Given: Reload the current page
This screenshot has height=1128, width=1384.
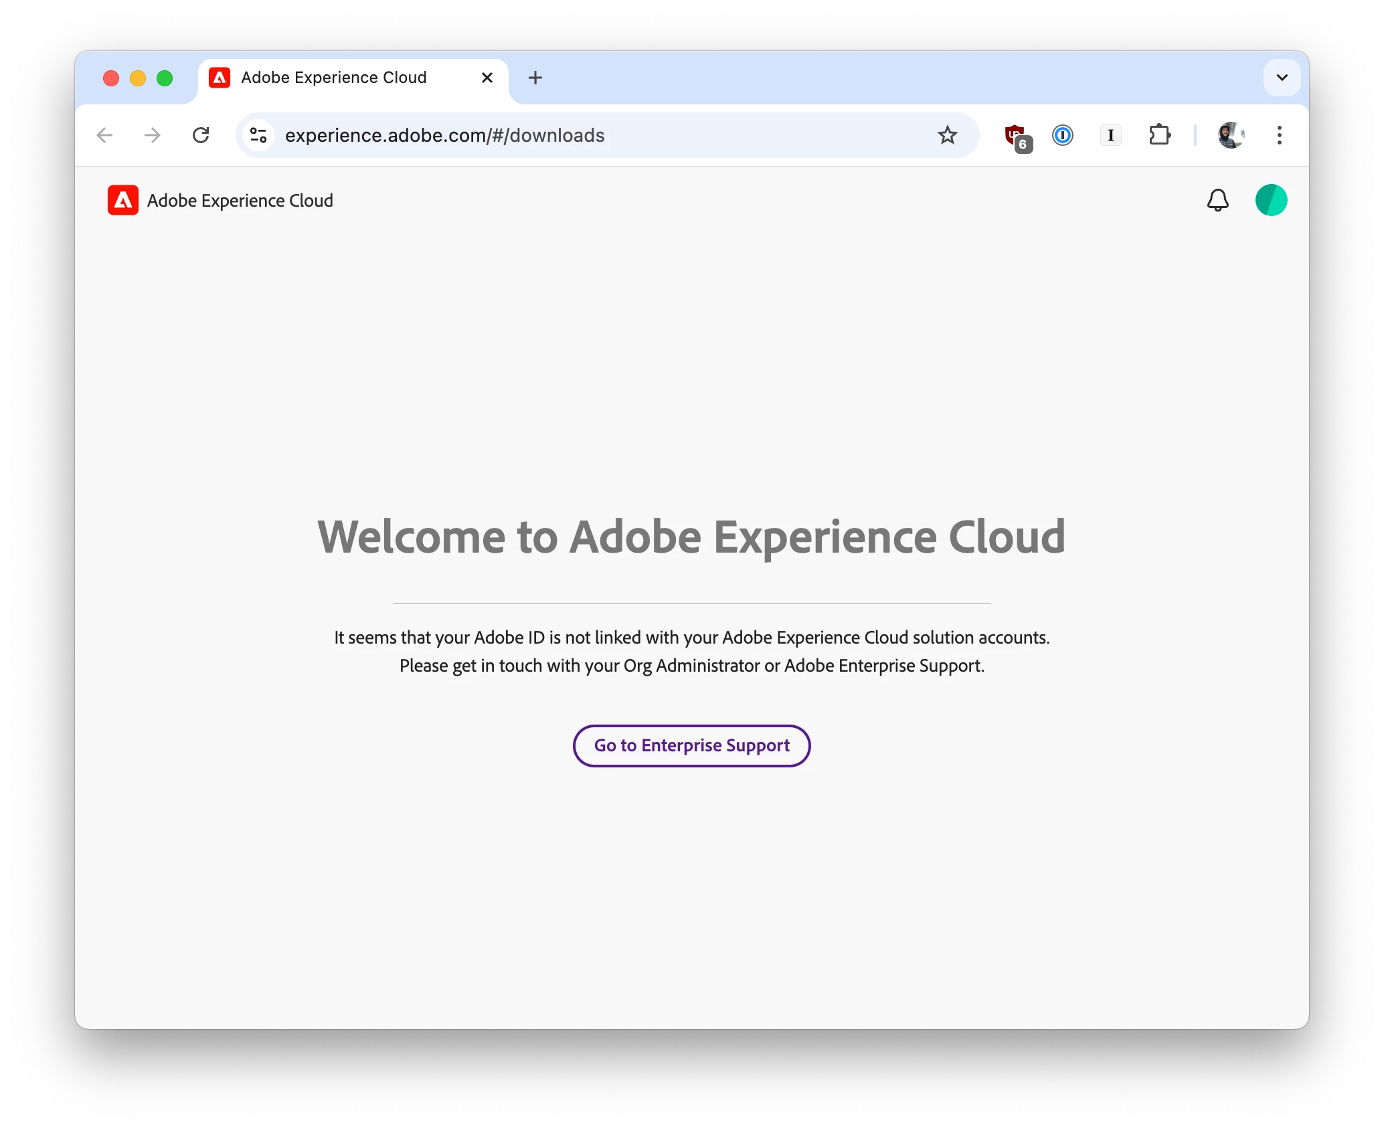Looking at the screenshot, I should (201, 135).
